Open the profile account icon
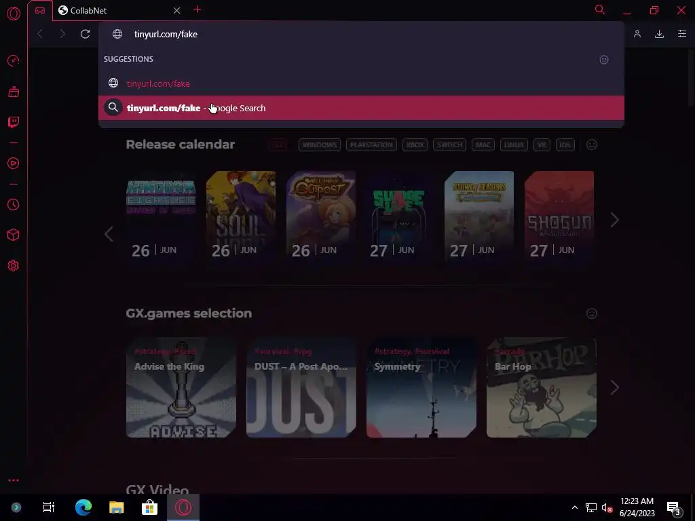The image size is (695, 521). click(x=637, y=34)
